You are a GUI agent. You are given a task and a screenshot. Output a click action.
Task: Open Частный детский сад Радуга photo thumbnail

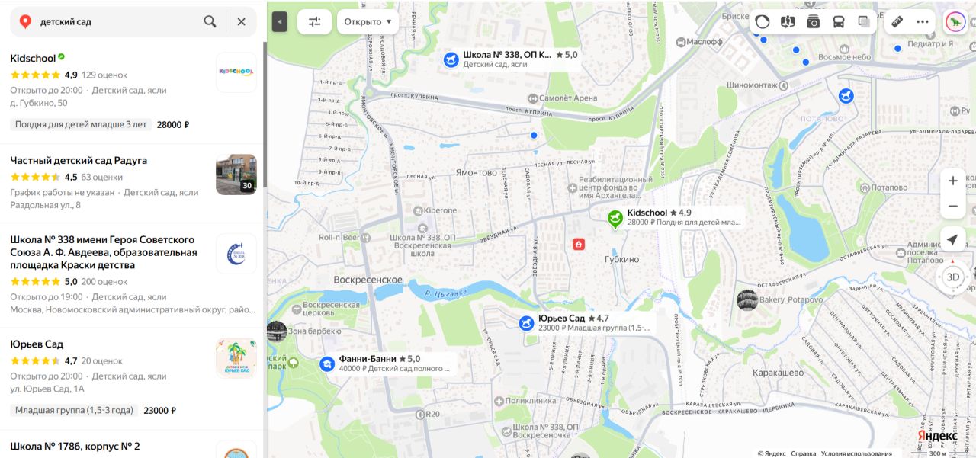[x=236, y=175]
